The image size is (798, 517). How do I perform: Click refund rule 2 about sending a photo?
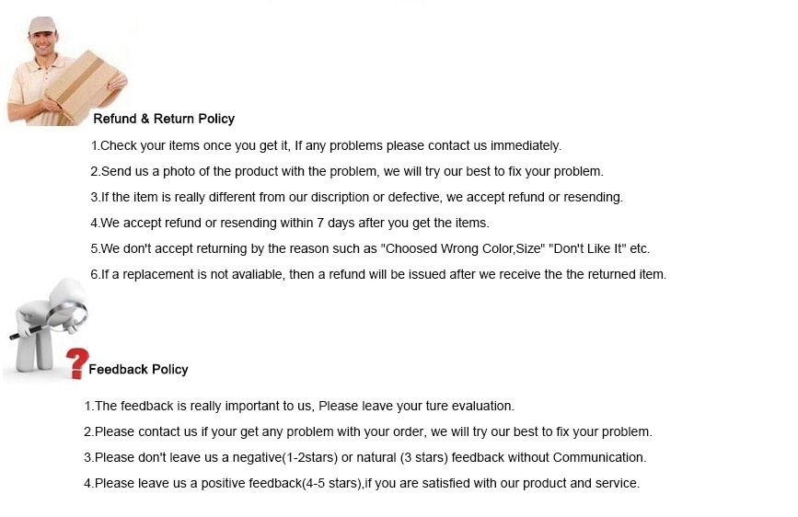click(x=347, y=171)
